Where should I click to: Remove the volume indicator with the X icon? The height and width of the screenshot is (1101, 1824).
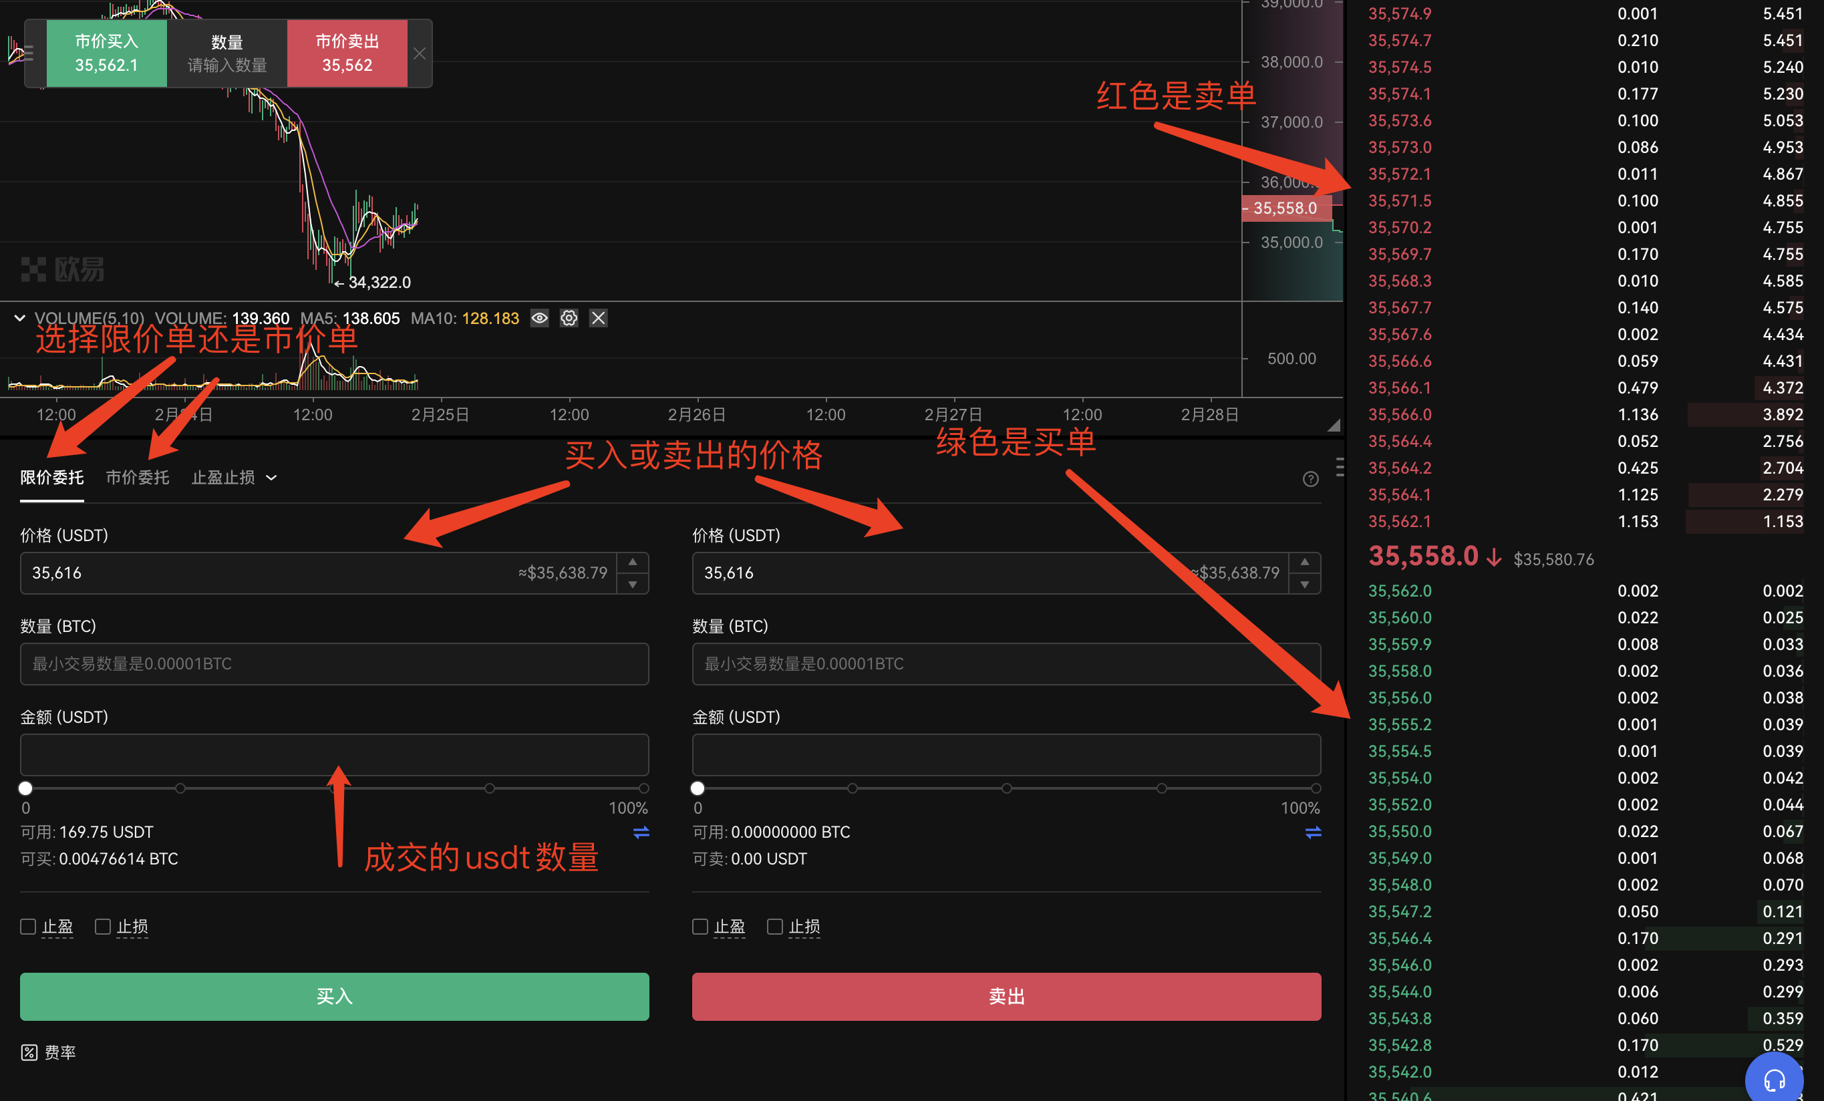pos(598,319)
